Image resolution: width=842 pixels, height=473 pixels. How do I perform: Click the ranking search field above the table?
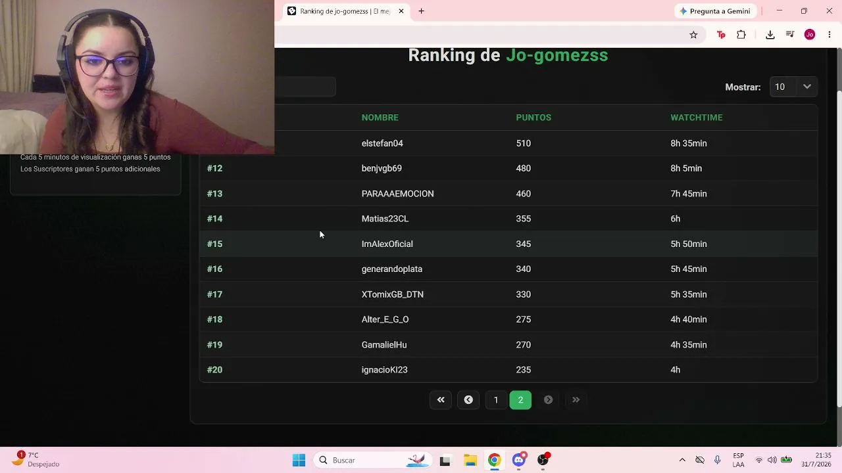click(x=305, y=87)
